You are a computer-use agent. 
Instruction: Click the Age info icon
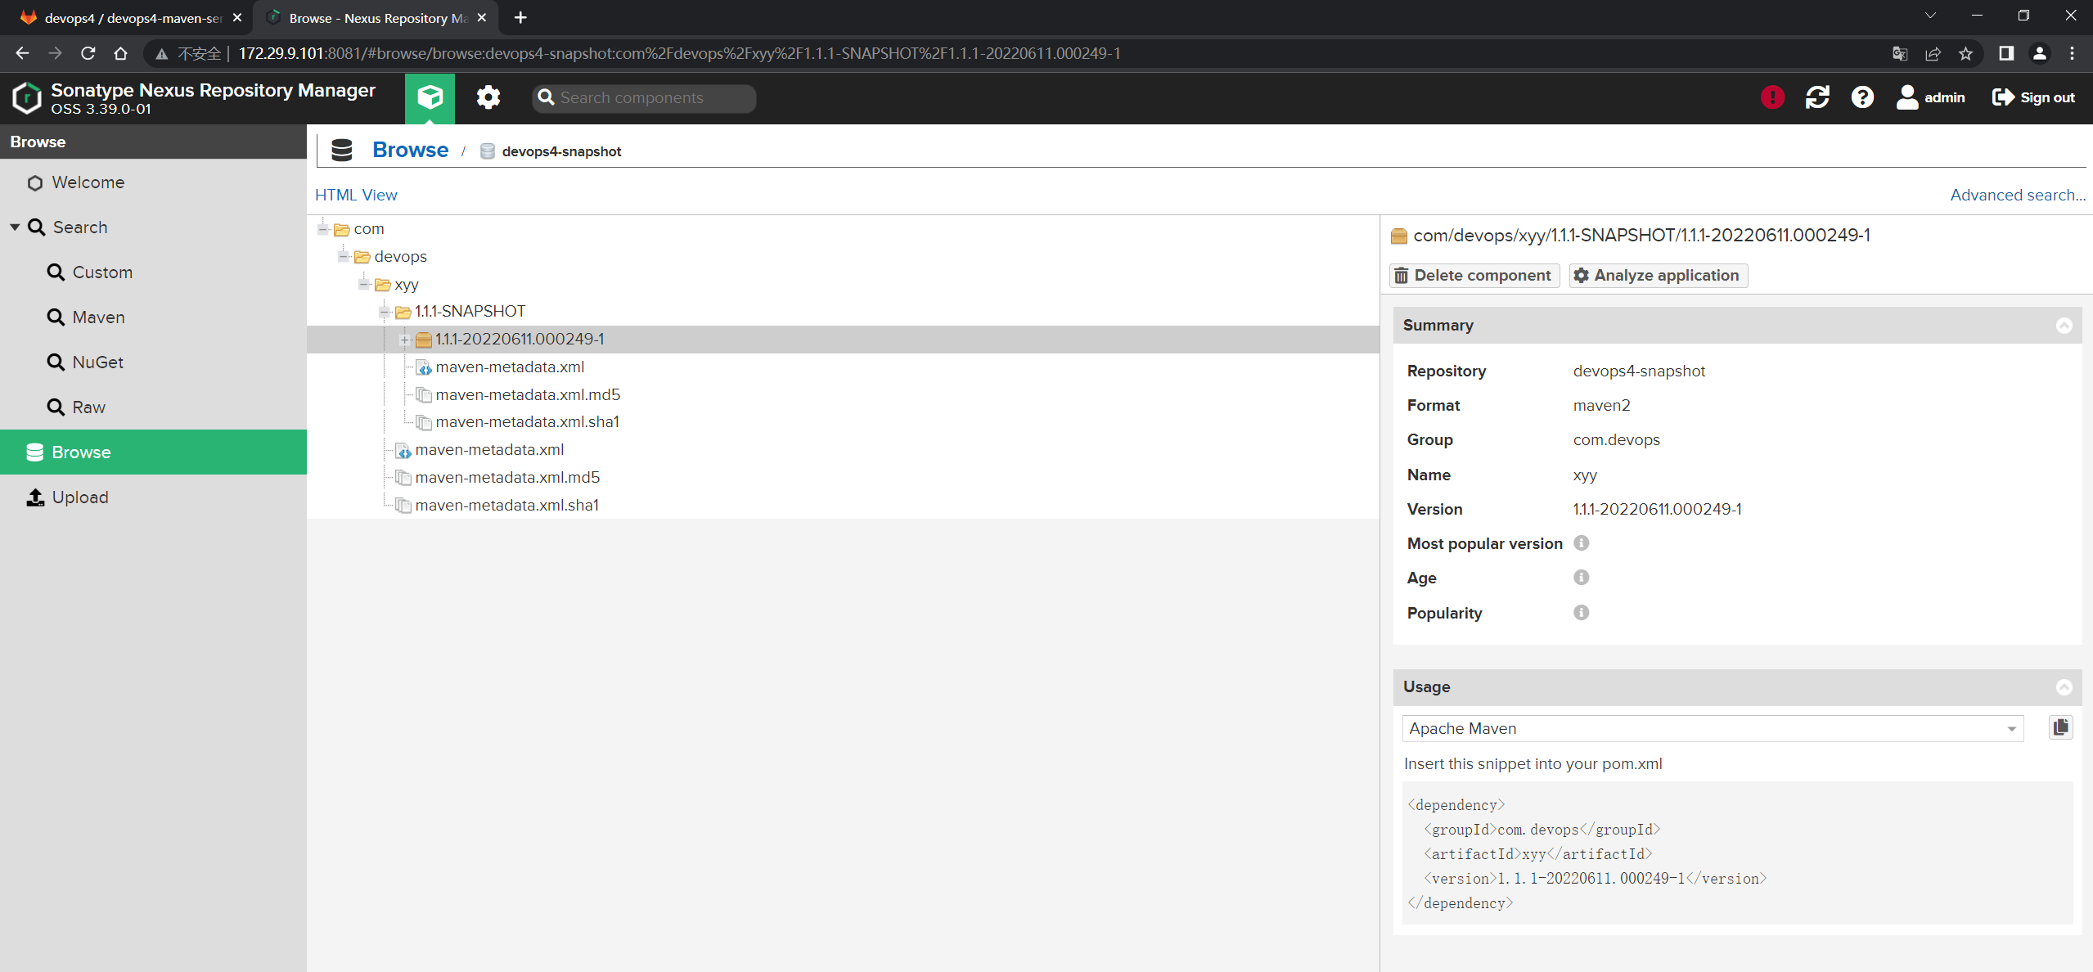tap(1581, 578)
